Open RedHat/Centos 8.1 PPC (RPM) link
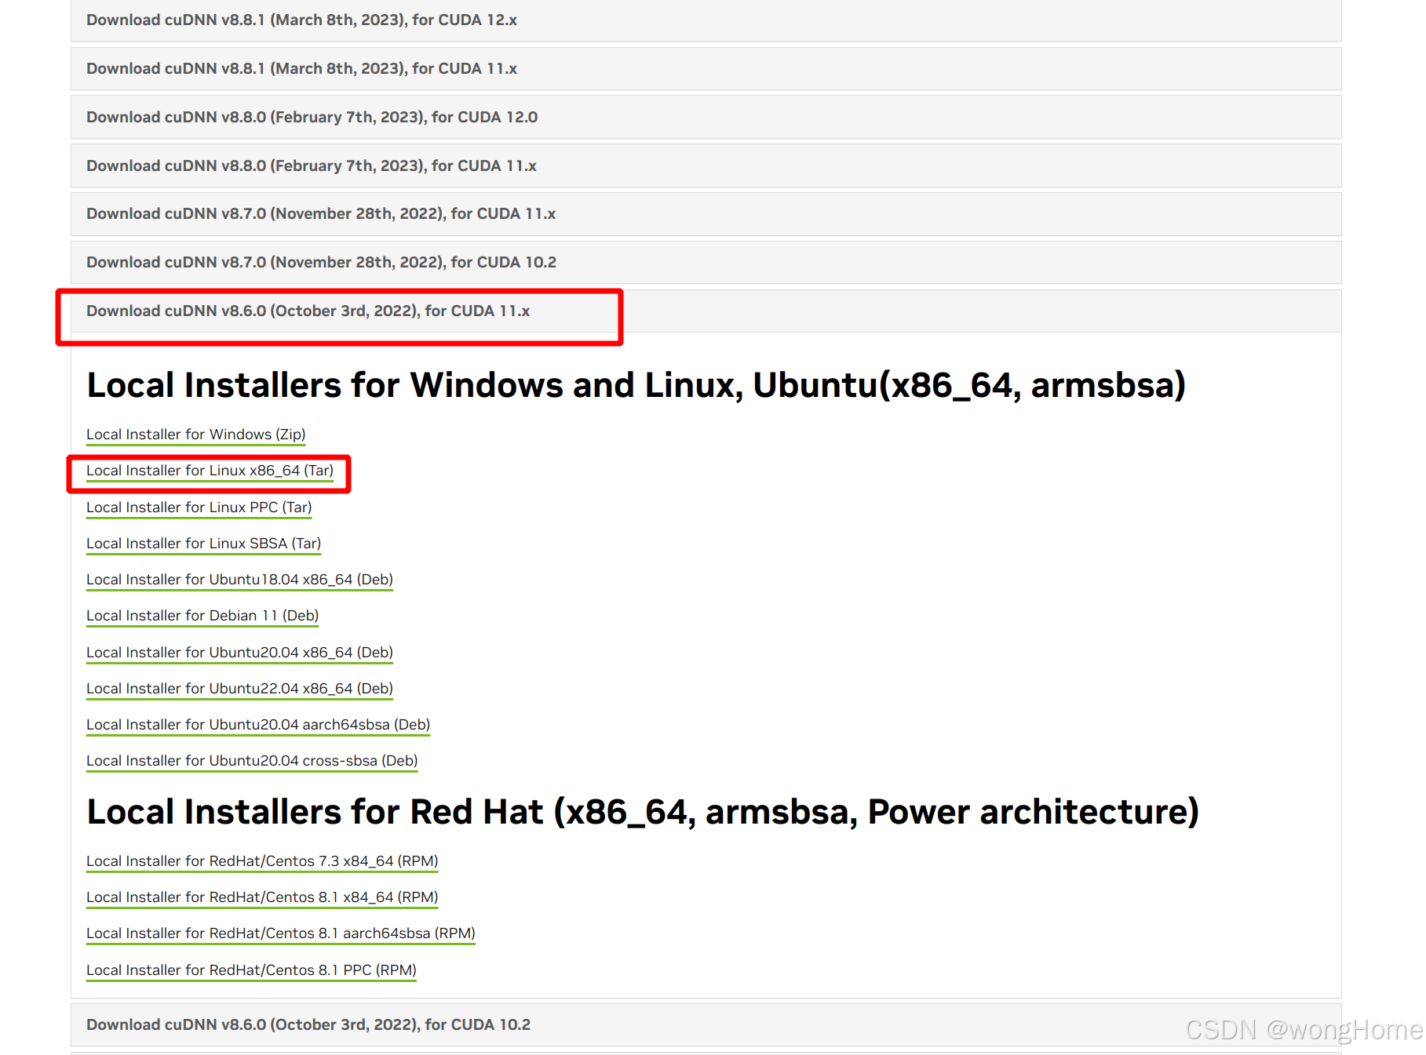The width and height of the screenshot is (1426, 1055). (x=251, y=970)
